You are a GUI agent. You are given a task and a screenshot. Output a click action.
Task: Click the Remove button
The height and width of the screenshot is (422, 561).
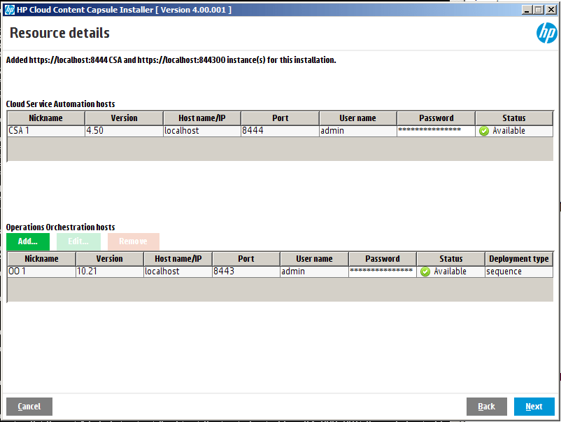coord(133,241)
